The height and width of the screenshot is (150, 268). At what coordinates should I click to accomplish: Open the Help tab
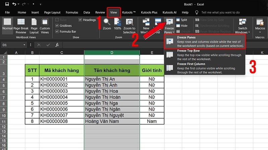[x=185, y=12]
